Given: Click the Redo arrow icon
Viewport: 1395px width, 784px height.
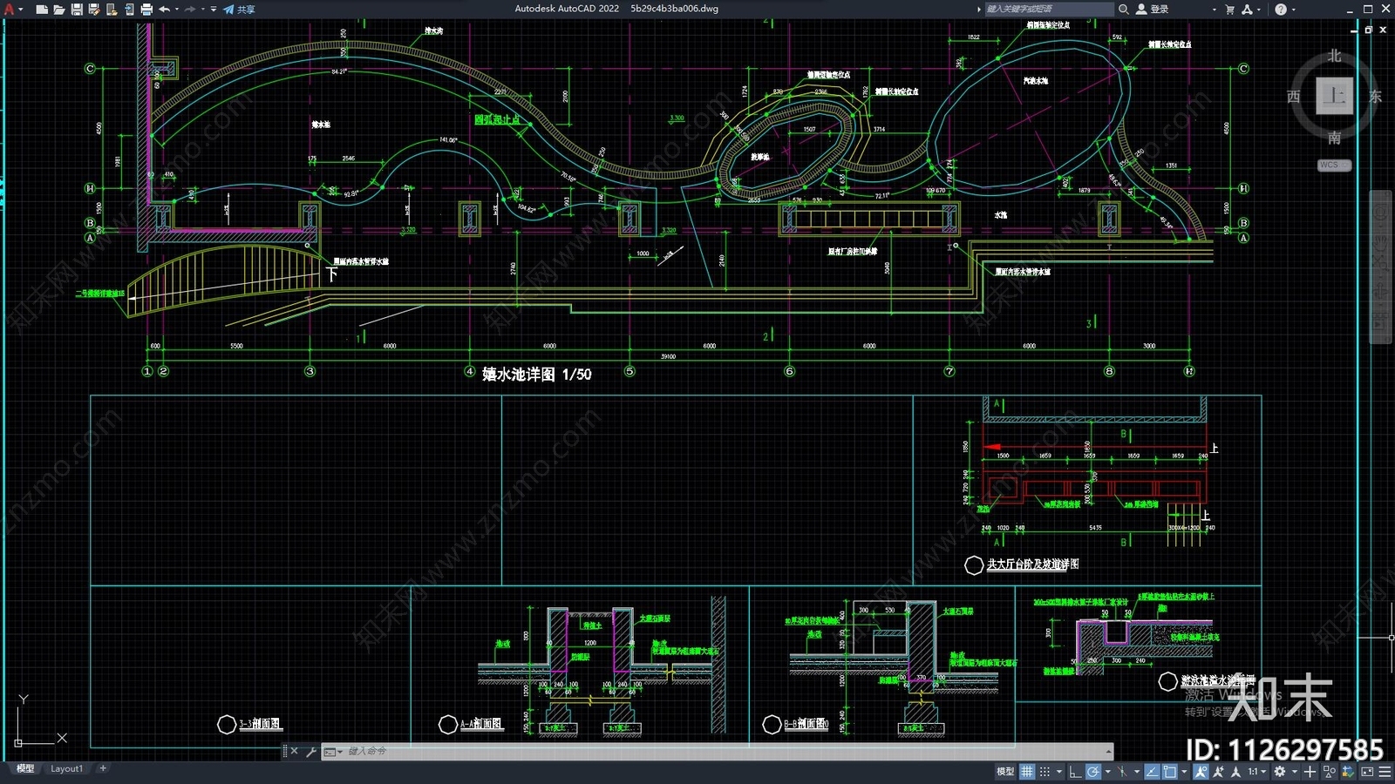Looking at the screenshot, I should 190,9.
